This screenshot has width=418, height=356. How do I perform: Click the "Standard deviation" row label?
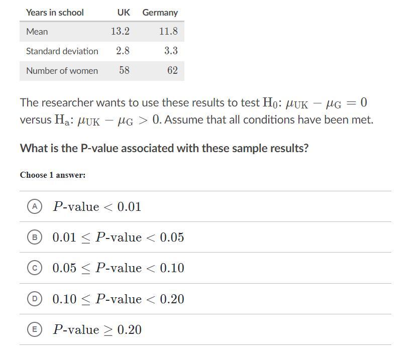tap(62, 51)
